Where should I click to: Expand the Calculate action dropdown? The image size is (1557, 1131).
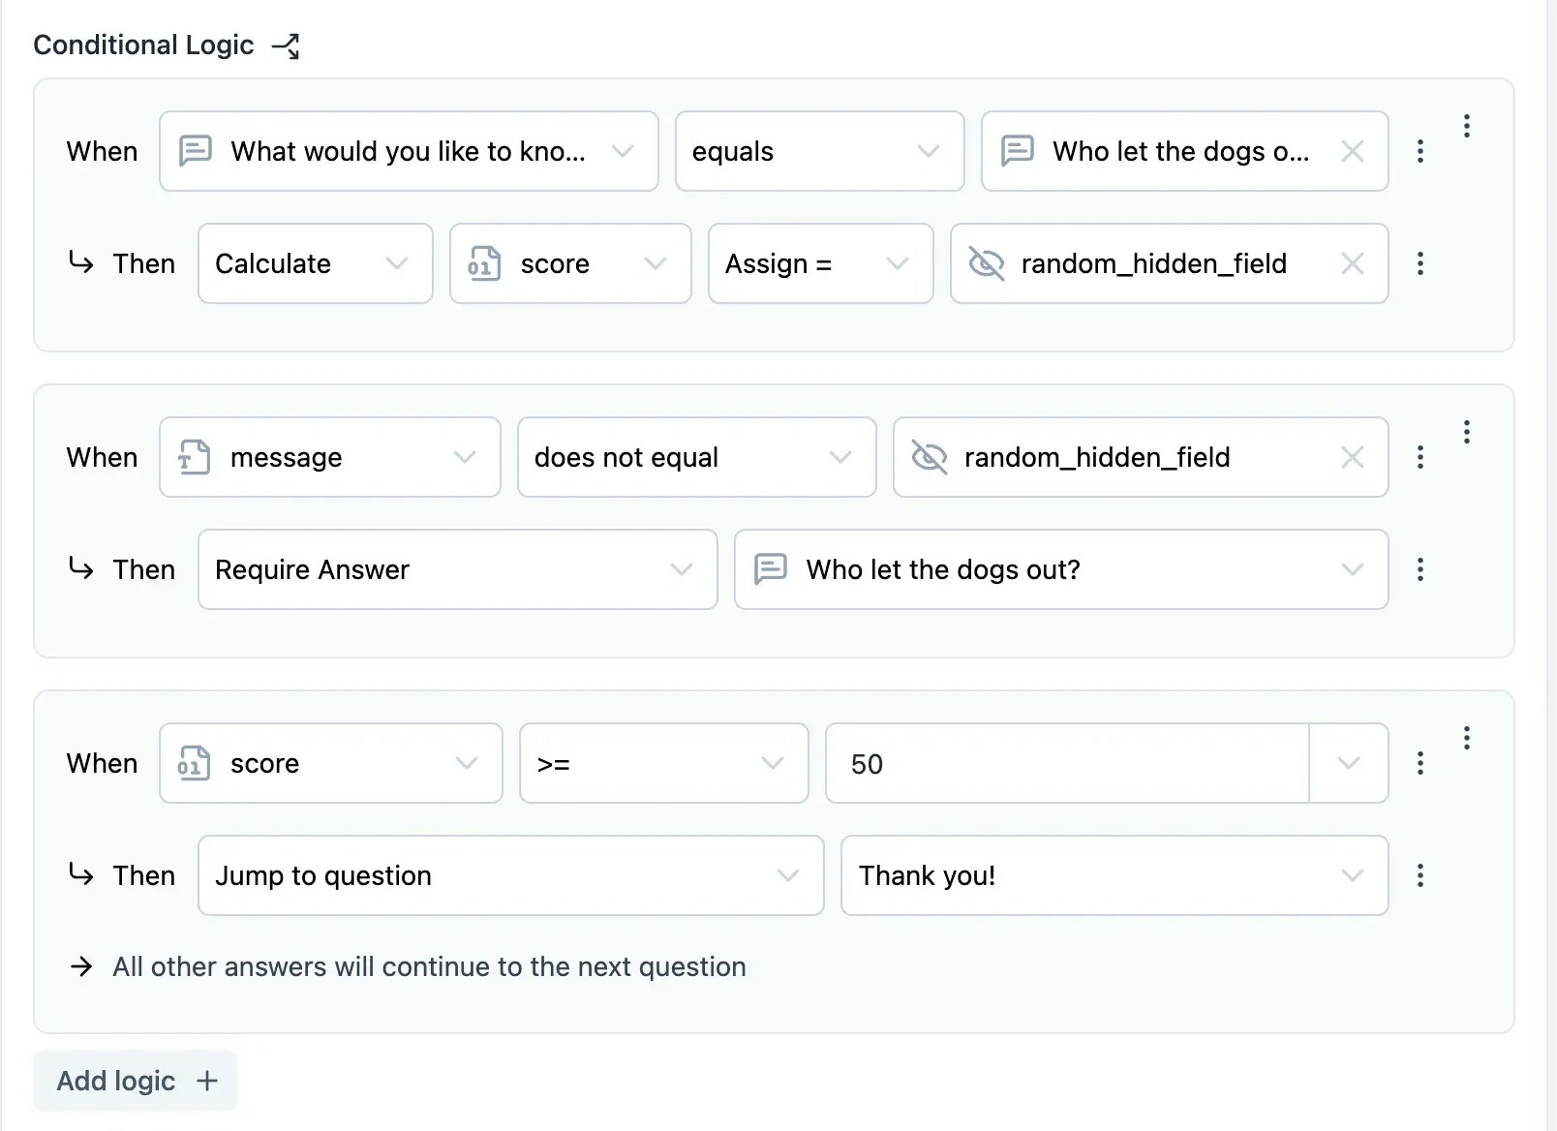(x=315, y=263)
